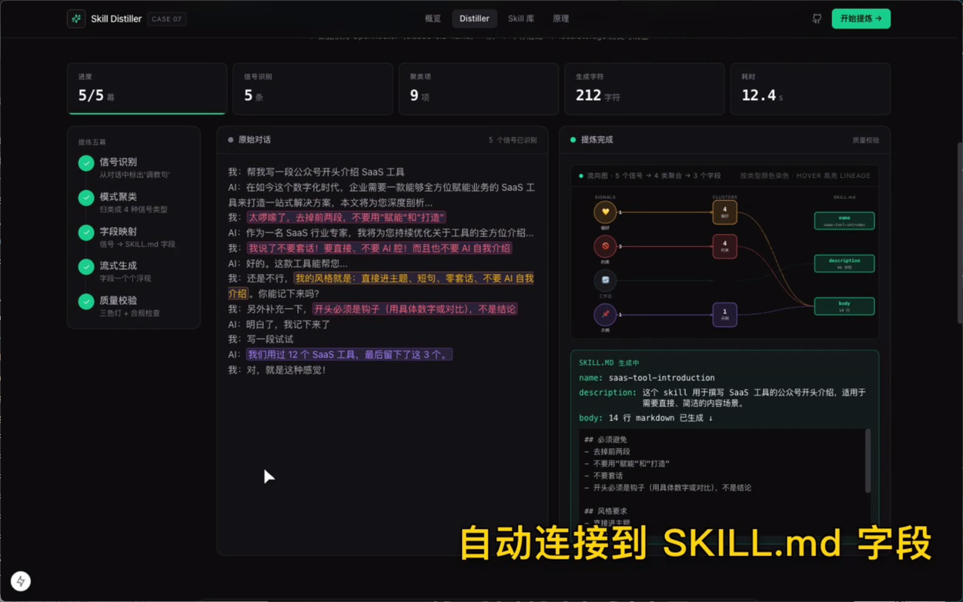The width and height of the screenshot is (963, 602).
Task: Click highlighted line 太啰嗦了，去掉前两段
Action: 346,217
